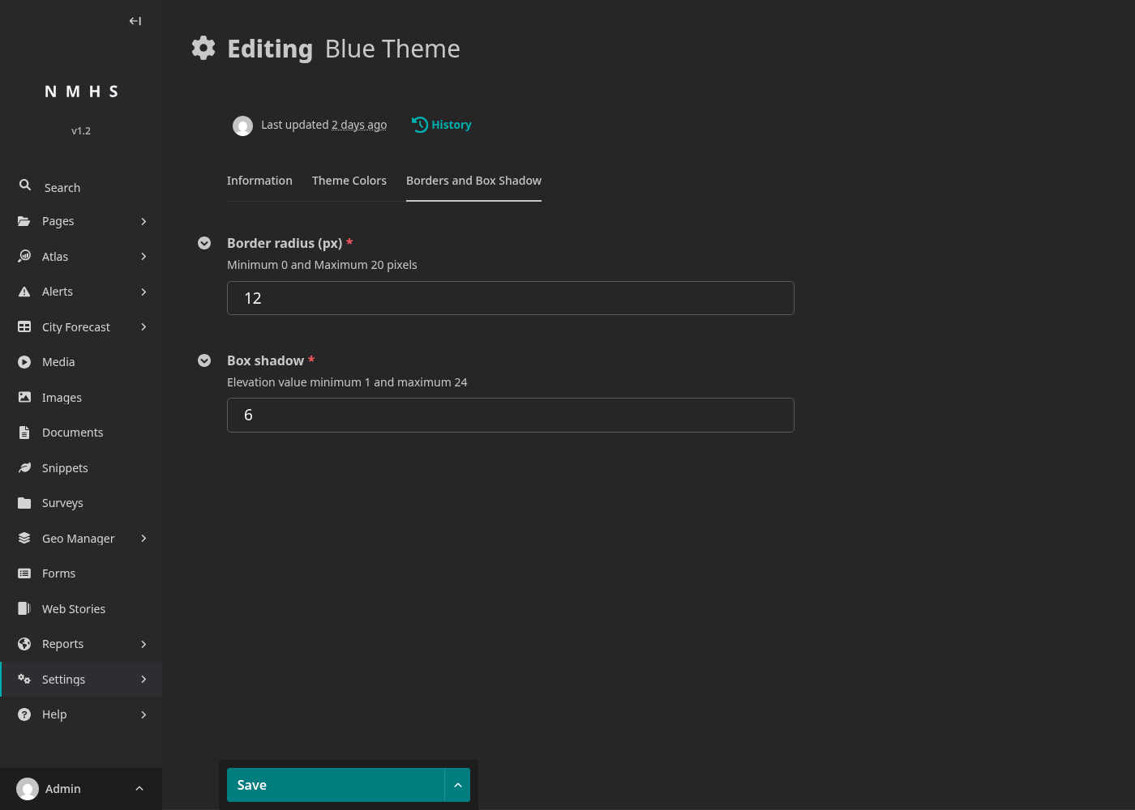Click the NMHS logo text
1135x810 pixels.
point(81,92)
